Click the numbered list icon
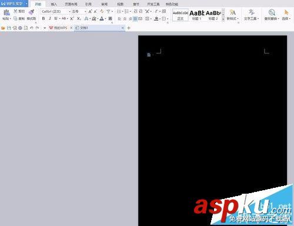 pyautogui.click(x=126, y=12)
